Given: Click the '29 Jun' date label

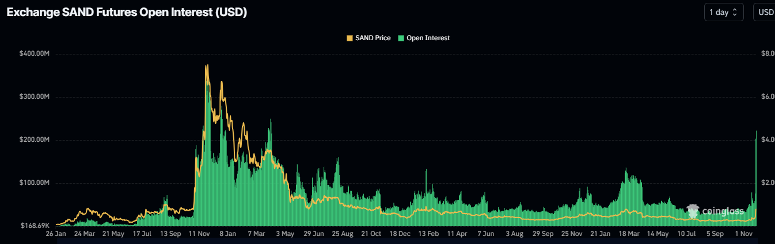Looking at the screenshot, I should (314, 234).
